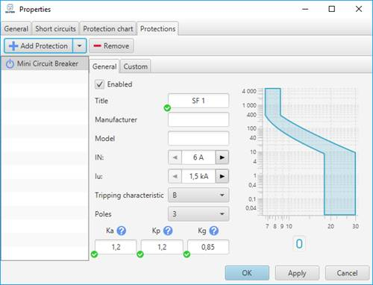Select the inner General tab

tap(104, 66)
